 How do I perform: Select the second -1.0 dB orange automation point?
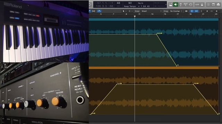pos(193,84)
